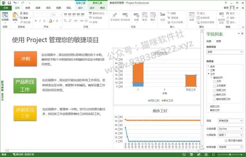Click the 检查 inspect task icon
Screen dimensions: 246x157
point(136,15)
